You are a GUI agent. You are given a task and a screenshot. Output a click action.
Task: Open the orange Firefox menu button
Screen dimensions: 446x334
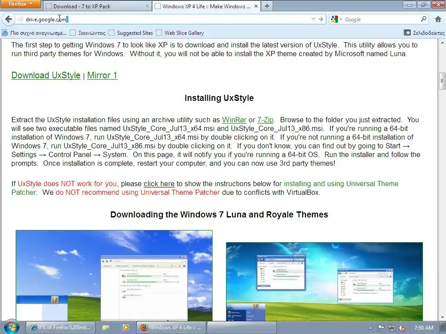point(21,4)
